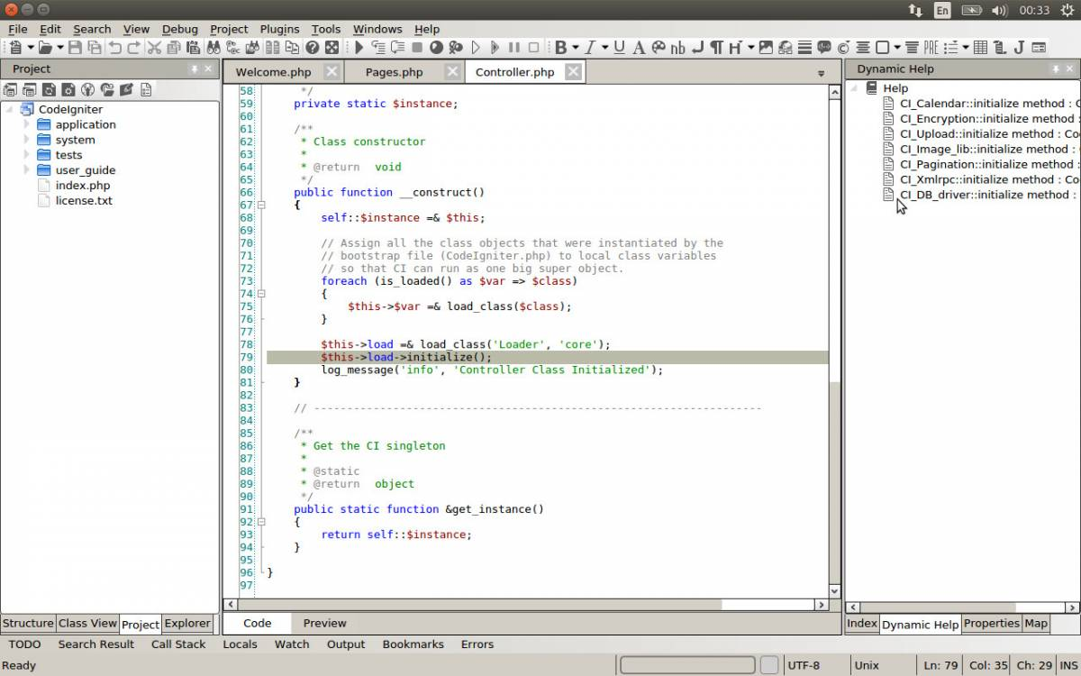
Task: Toggle breakpoint at line 67 fold marker
Action: point(261,205)
